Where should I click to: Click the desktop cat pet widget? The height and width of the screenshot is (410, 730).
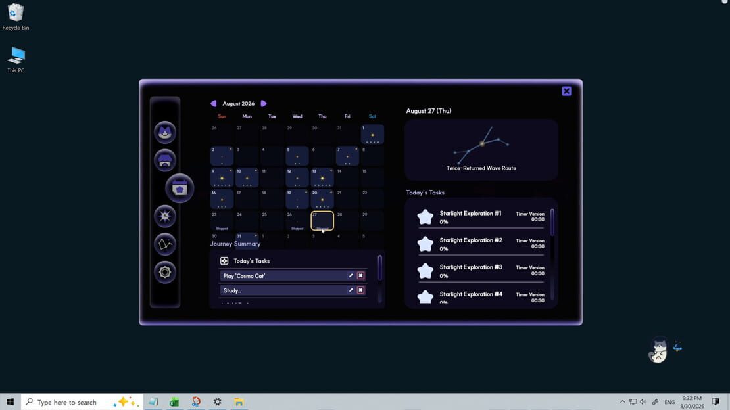659,350
